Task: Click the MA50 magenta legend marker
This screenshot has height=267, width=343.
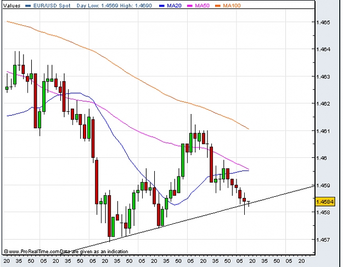Action: pos(190,6)
